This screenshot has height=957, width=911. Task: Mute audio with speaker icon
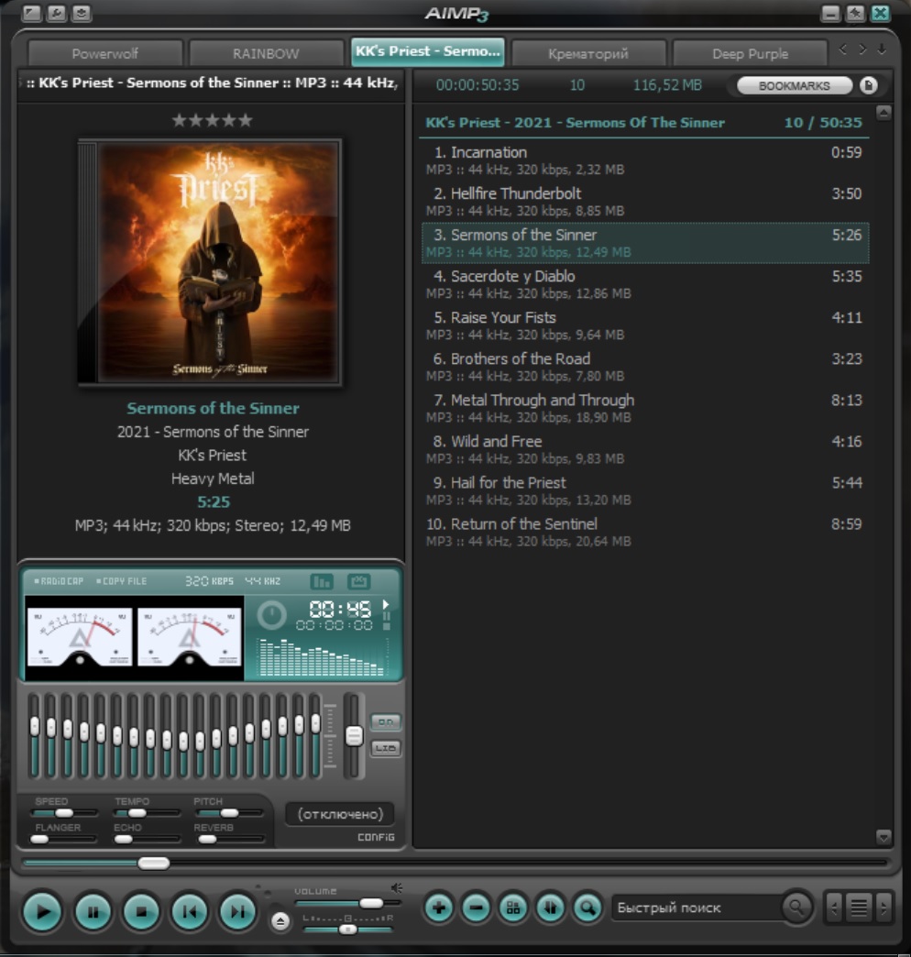point(397,888)
